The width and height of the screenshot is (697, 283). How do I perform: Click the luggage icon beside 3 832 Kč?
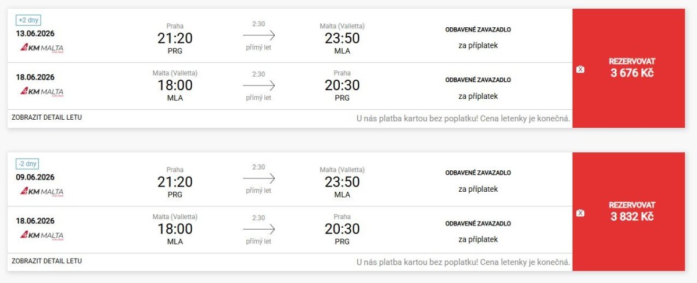click(x=580, y=213)
